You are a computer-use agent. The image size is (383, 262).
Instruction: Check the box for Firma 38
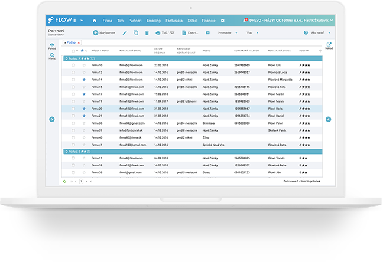[x=73, y=172]
